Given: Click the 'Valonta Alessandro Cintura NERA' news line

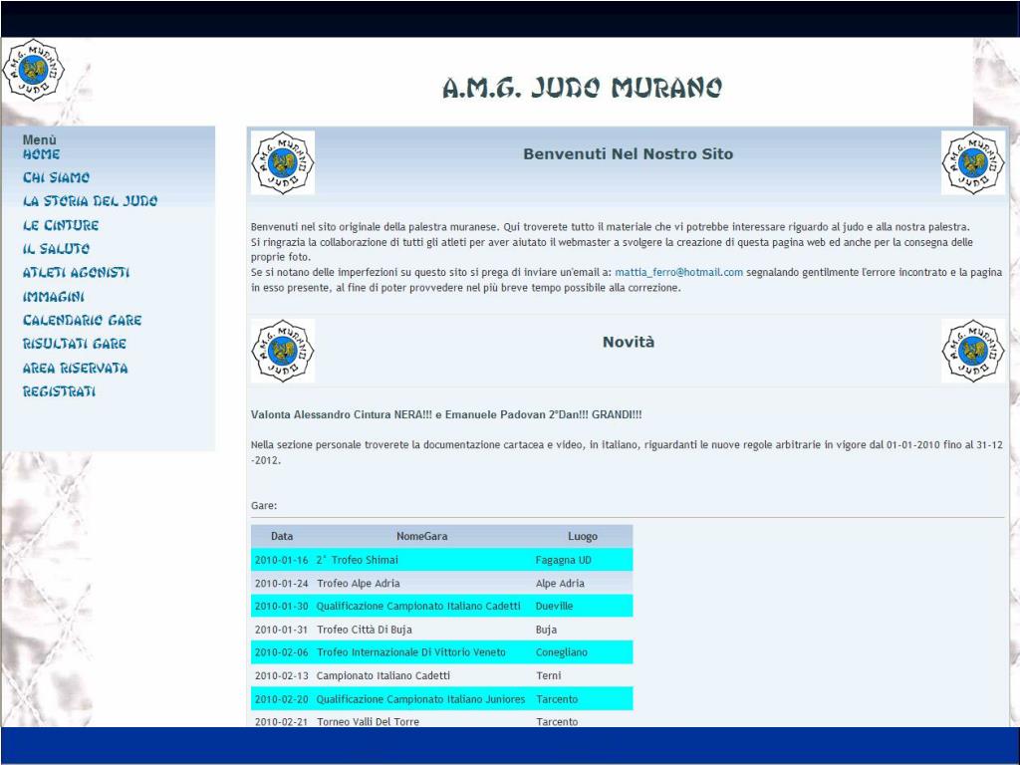Looking at the screenshot, I should (446, 414).
